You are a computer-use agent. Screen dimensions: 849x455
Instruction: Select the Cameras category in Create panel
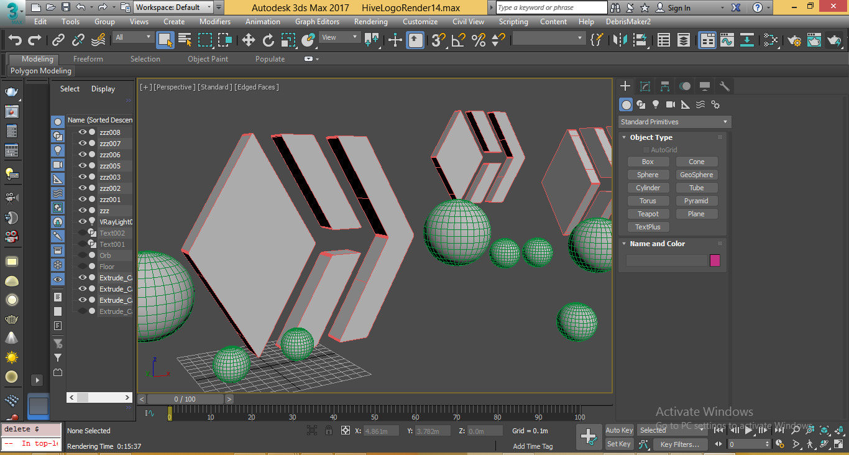click(x=671, y=104)
